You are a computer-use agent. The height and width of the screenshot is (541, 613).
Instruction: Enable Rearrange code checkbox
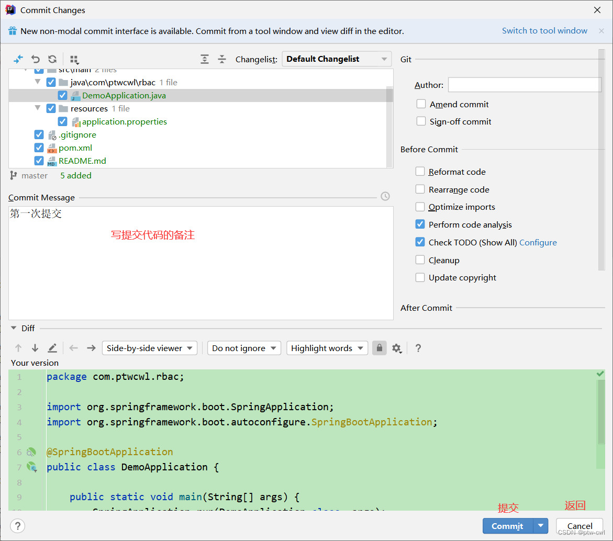pos(420,189)
